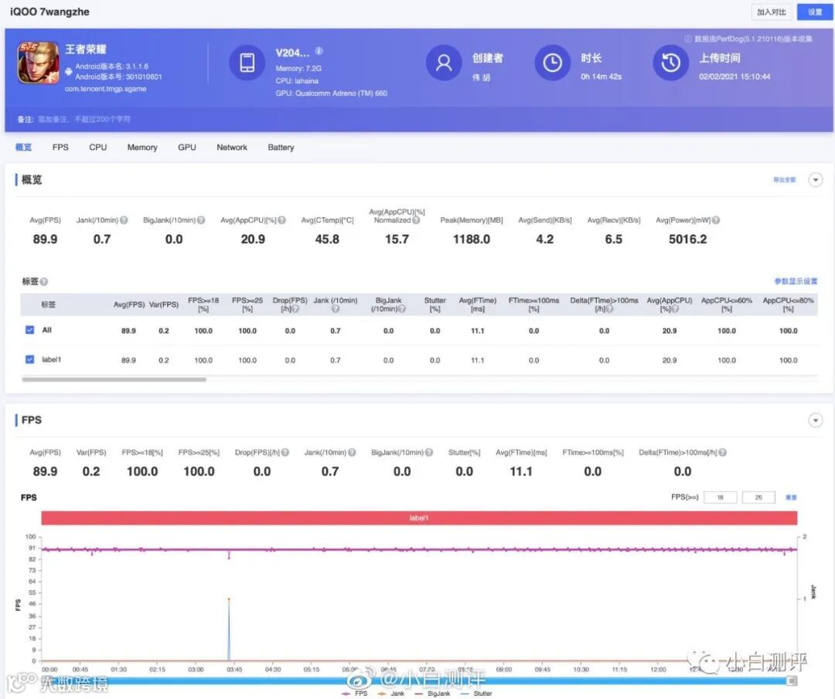Screen dimensions: 835x699
Task: Click the blue chart time range slider
Action: click(x=418, y=681)
